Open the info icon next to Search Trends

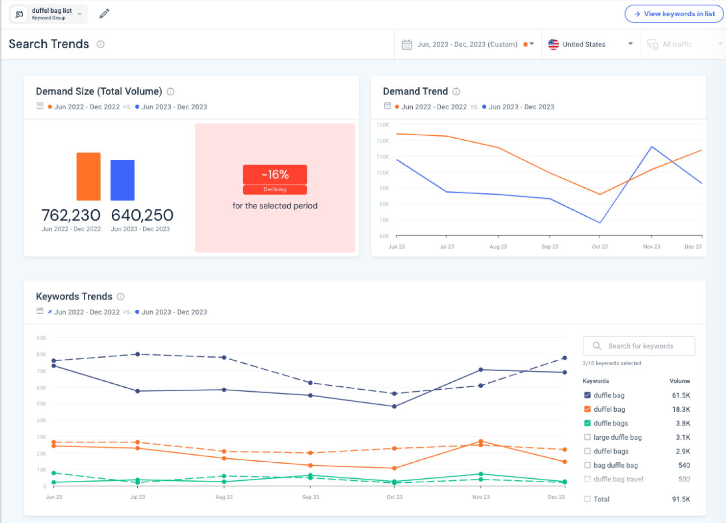100,44
